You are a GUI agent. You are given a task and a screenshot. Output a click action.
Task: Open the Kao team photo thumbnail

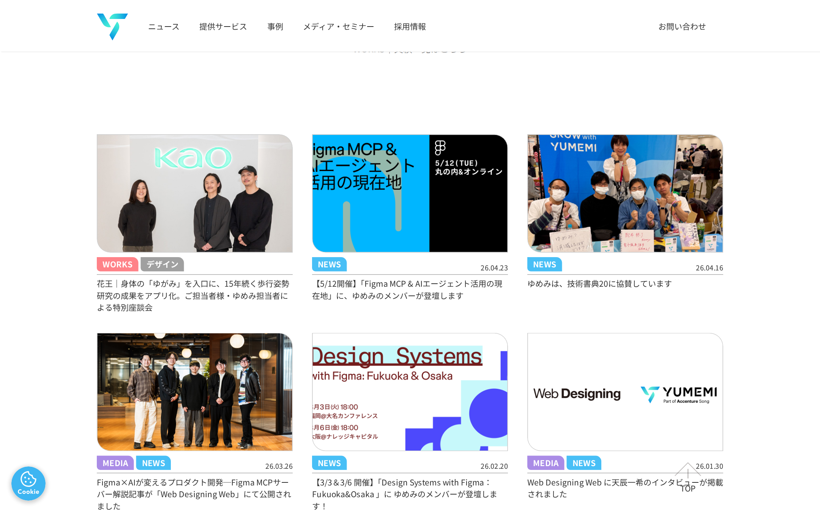click(x=195, y=193)
